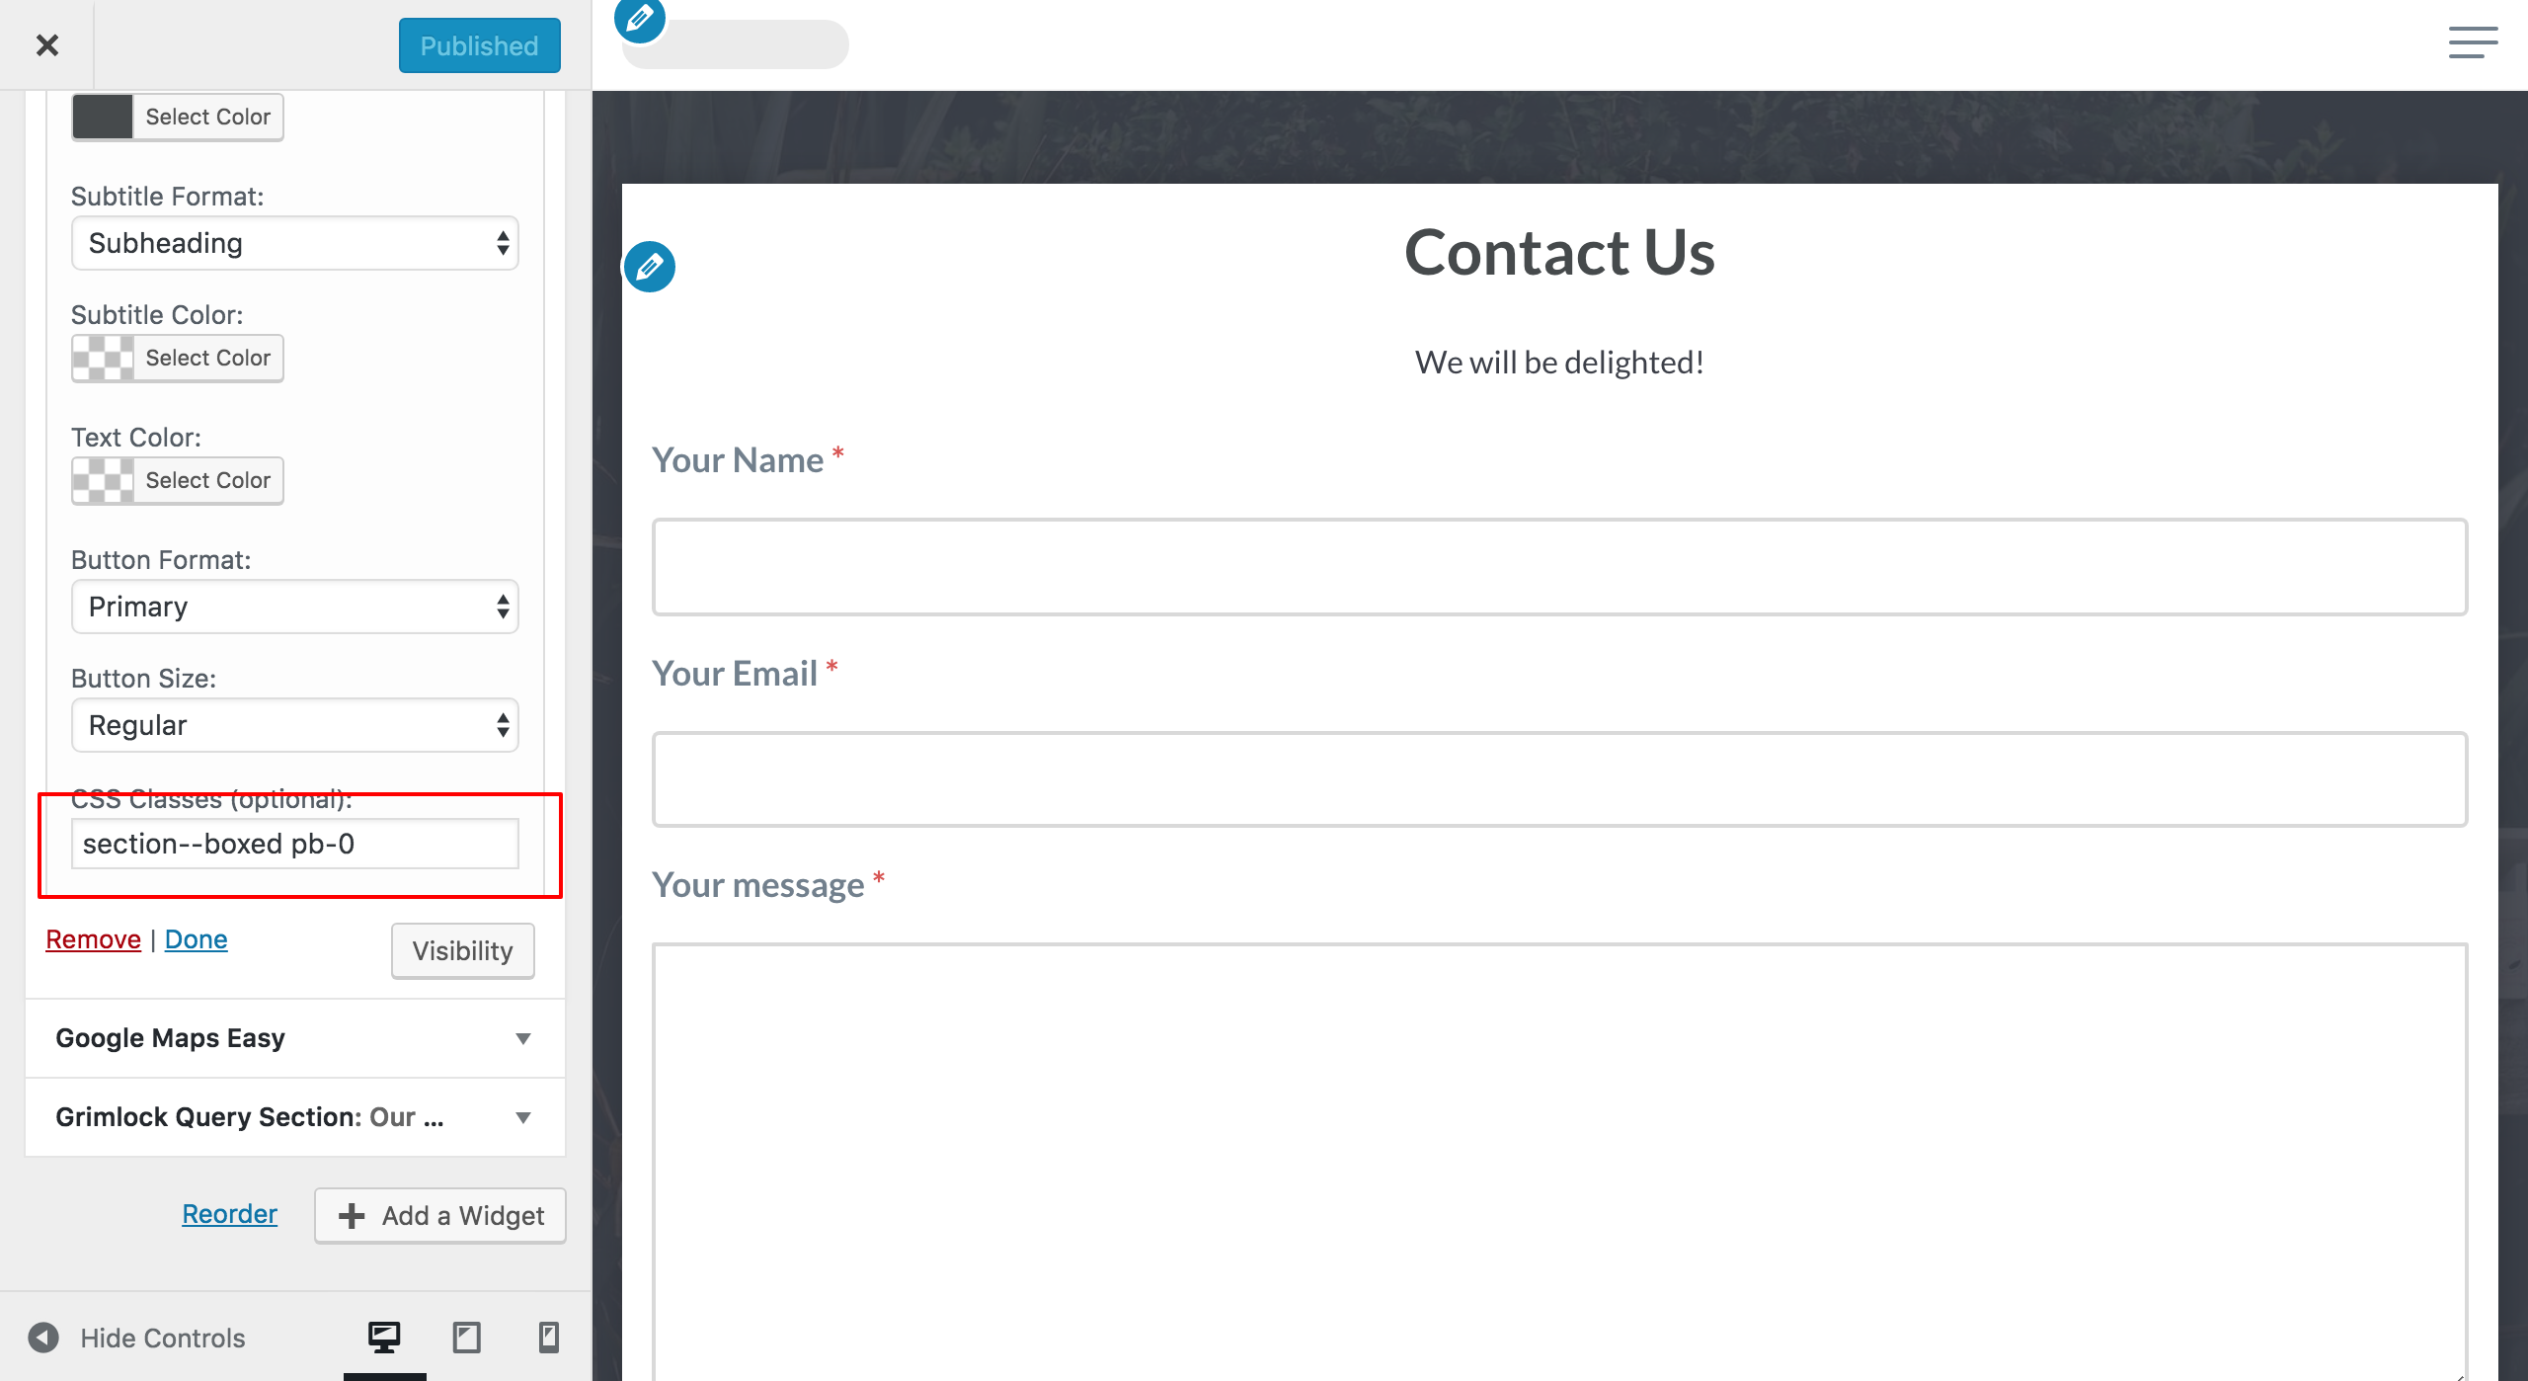Open the Subtitle Format dropdown
The width and height of the screenshot is (2528, 1381).
(294, 243)
